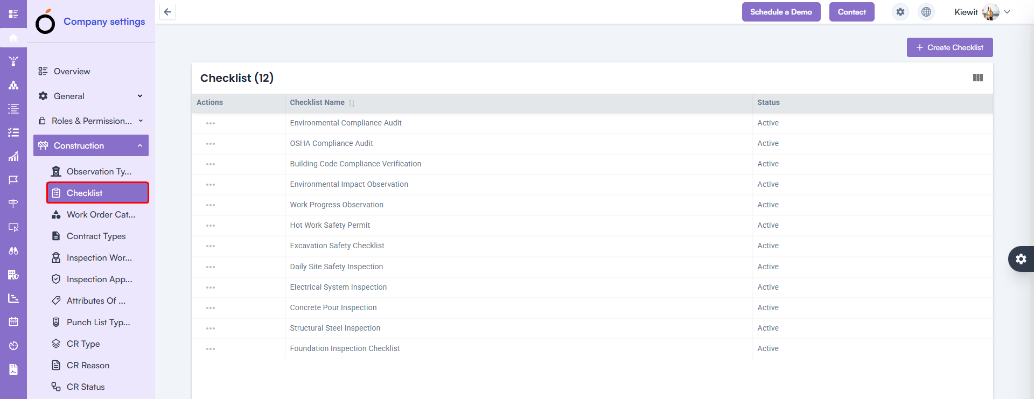
Task: Click the company logo next to Company settings
Action: (x=45, y=22)
